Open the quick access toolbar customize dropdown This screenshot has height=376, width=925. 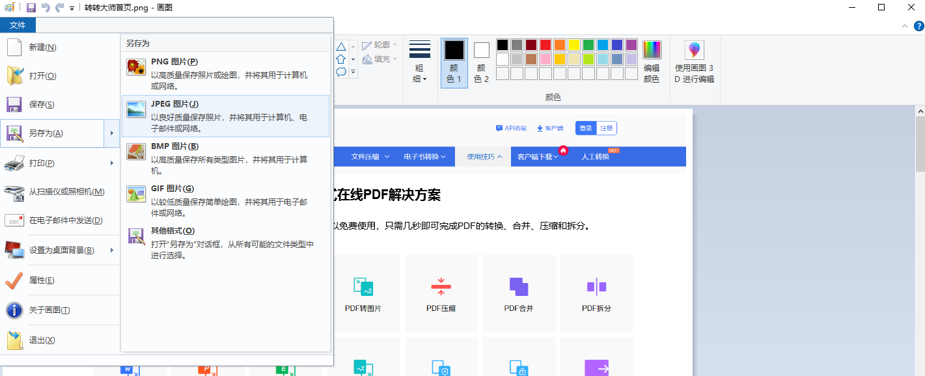[x=73, y=7]
